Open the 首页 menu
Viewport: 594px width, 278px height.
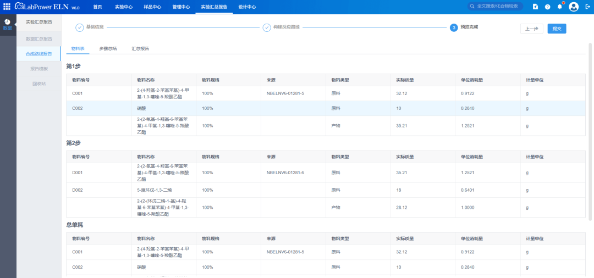97,7
